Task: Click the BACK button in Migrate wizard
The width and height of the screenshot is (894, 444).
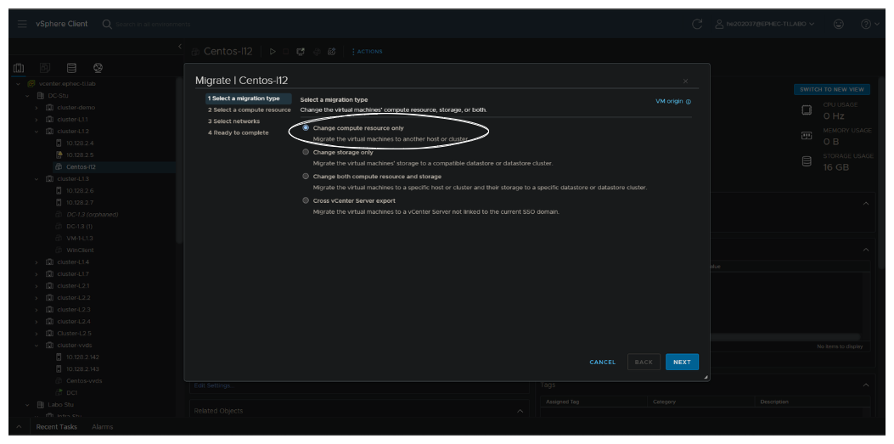Action: (x=644, y=362)
